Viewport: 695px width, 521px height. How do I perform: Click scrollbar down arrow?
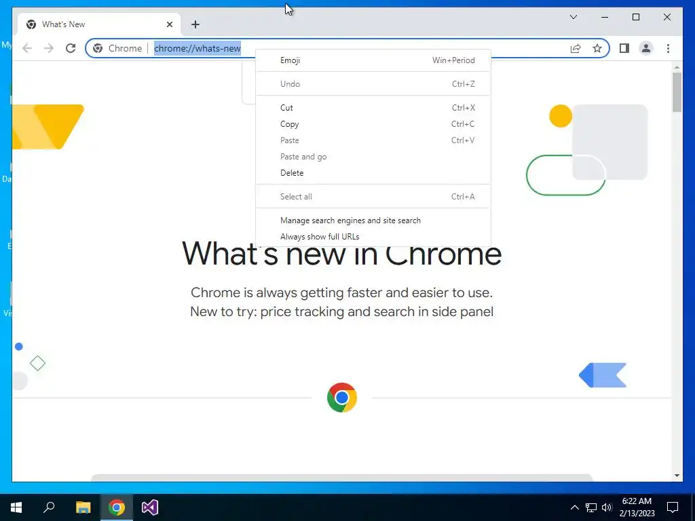(677, 476)
